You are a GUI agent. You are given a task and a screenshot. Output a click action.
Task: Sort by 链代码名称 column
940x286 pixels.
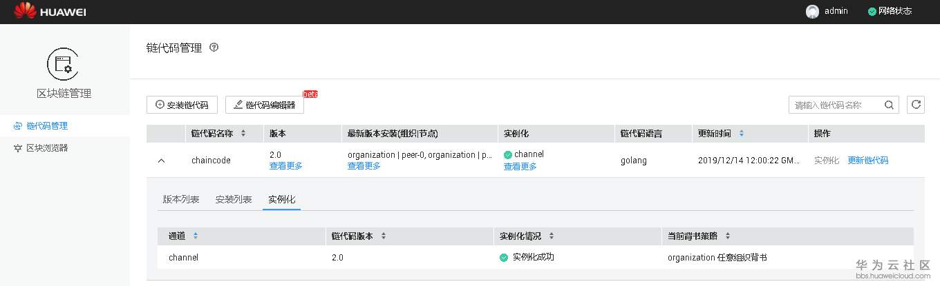243,134
